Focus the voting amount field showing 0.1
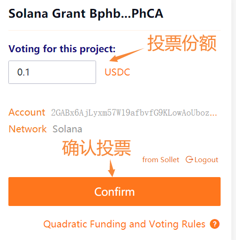This screenshot has width=236, height=240. click(52, 72)
